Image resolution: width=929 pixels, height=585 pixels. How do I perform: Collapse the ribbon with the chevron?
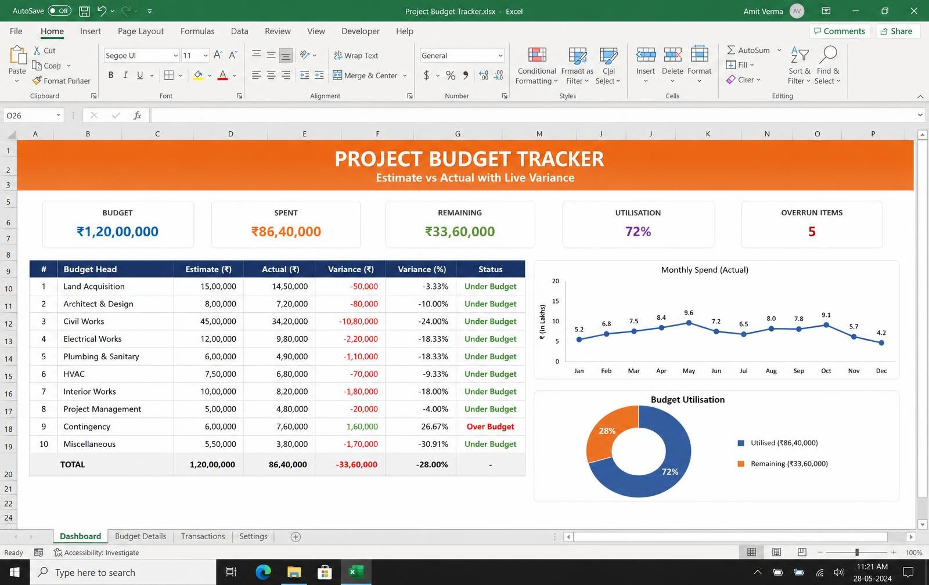[920, 96]
